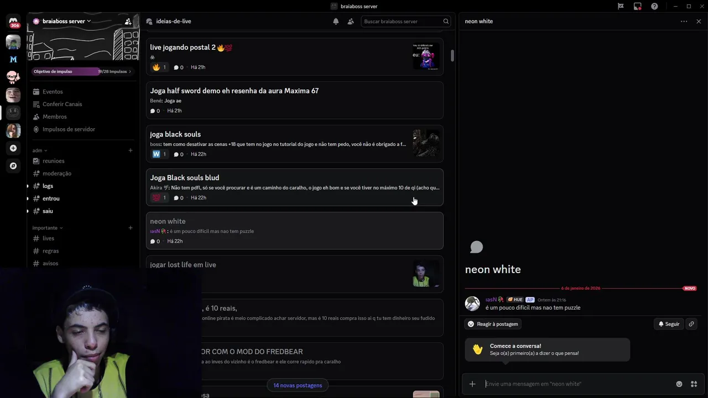Open Discover servers compass icon

(13, 166)
